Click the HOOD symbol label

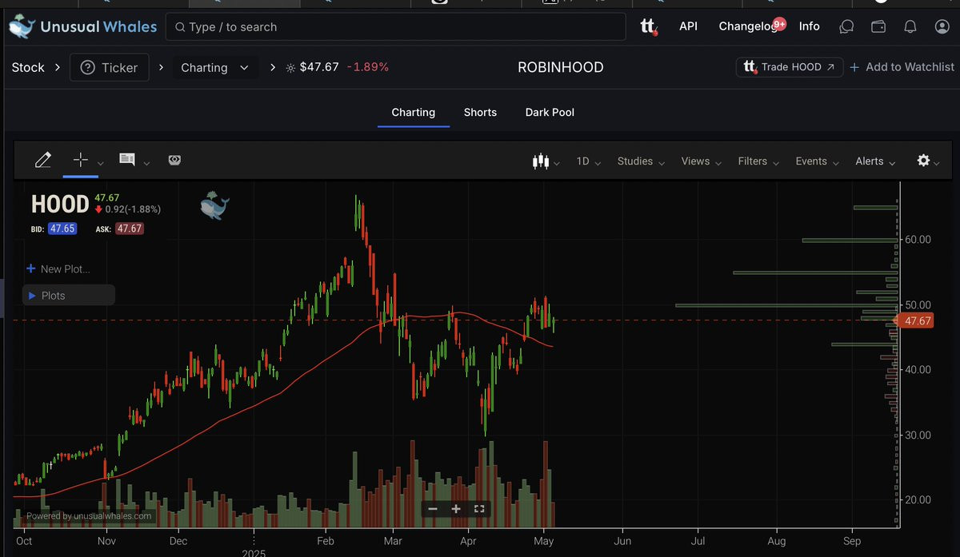(60, 205)
